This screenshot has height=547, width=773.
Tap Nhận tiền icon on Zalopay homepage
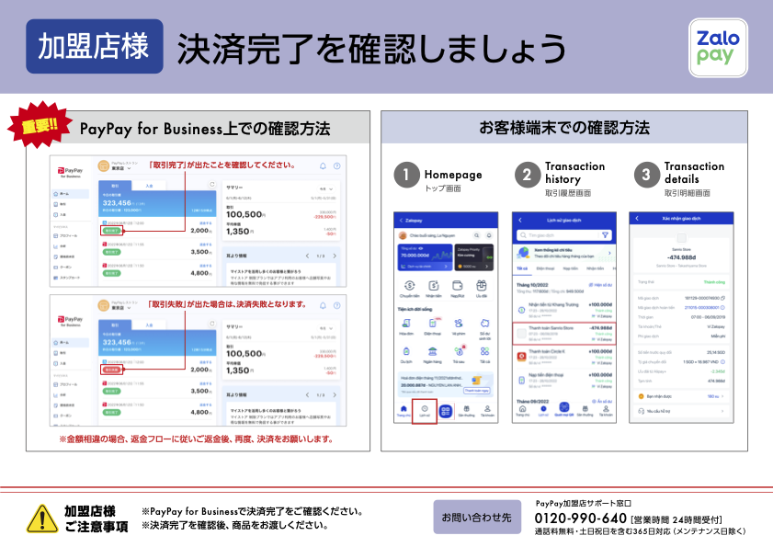click(433, 286)
